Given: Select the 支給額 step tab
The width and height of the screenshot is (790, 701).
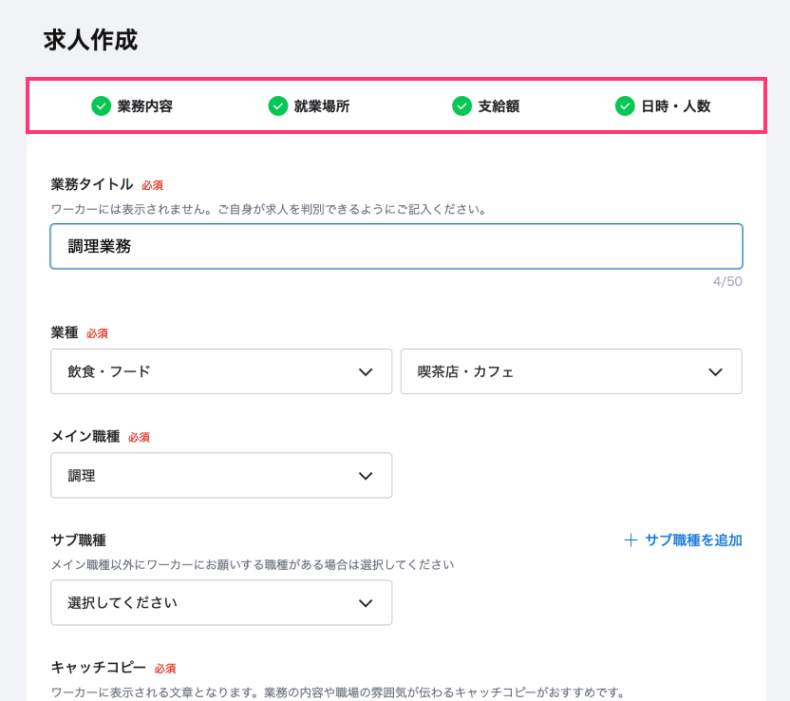Looking at the screenshot, I should pyautogui.click(x=498, y=106).
